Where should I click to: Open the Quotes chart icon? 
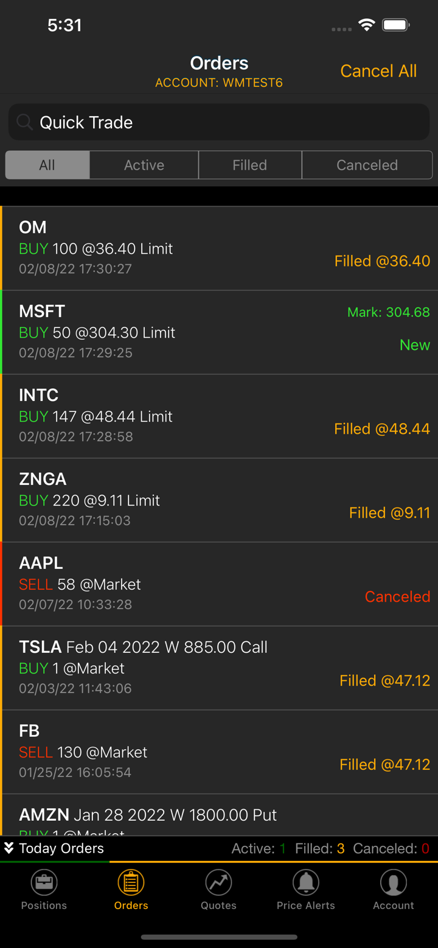tap(218, 882)
